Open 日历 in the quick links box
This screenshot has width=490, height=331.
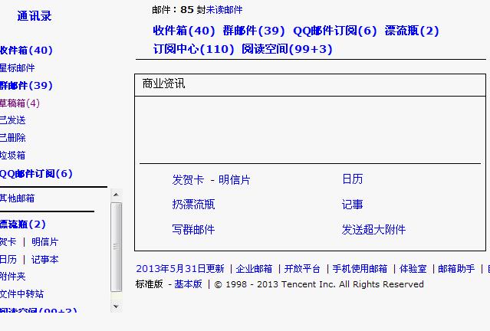[x=353, y=179]
